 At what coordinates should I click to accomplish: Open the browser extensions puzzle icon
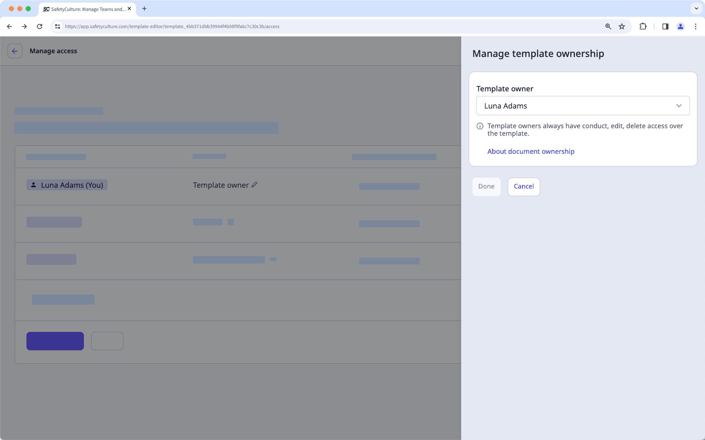coord(643,26)
